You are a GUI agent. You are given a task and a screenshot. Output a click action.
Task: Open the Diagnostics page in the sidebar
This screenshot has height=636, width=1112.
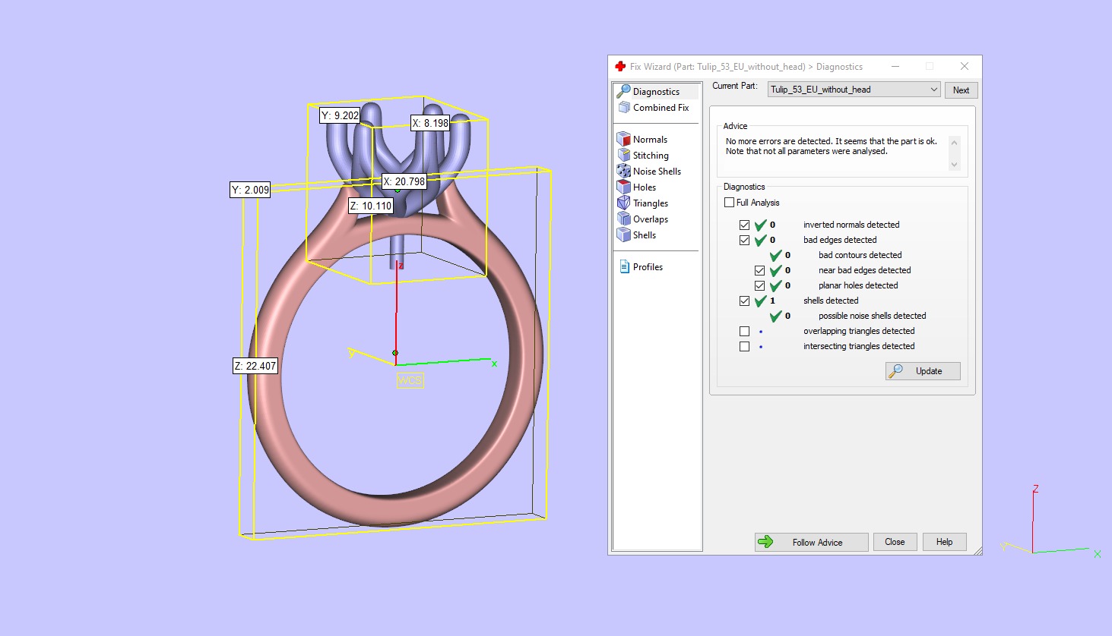point(656,92)
